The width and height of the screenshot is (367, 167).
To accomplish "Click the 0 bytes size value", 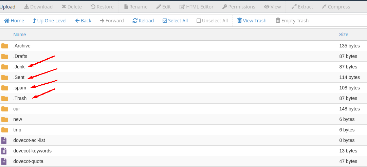I will (347, 140).
